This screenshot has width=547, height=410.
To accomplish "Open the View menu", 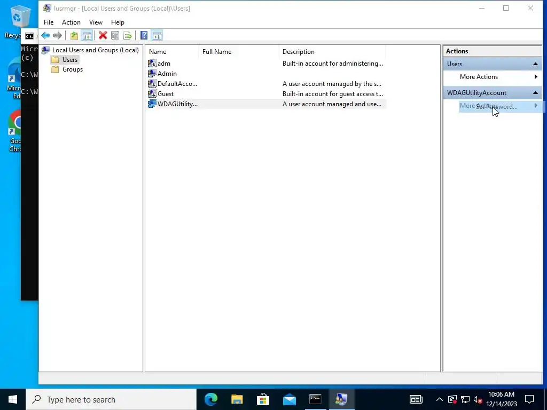I will [x=96, y=22].
